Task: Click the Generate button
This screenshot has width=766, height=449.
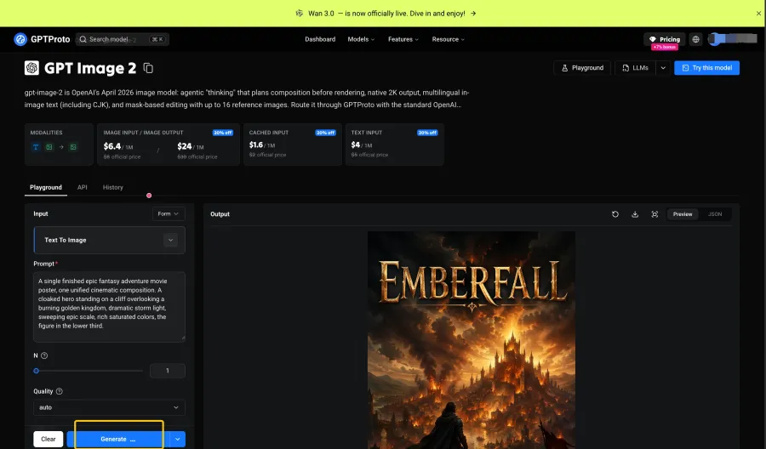Action: [117, 440]
